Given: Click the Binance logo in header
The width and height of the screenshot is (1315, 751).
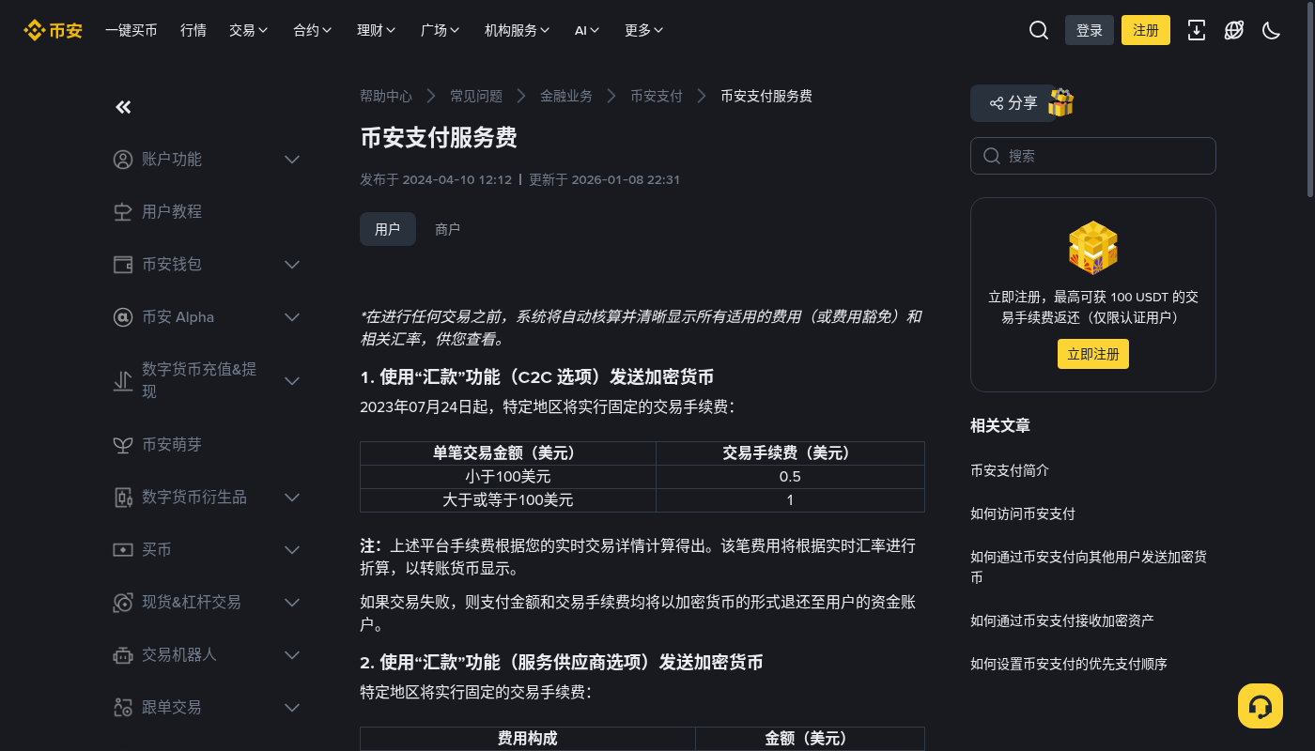Looking at the screenshot, I should tap(53, 30).
